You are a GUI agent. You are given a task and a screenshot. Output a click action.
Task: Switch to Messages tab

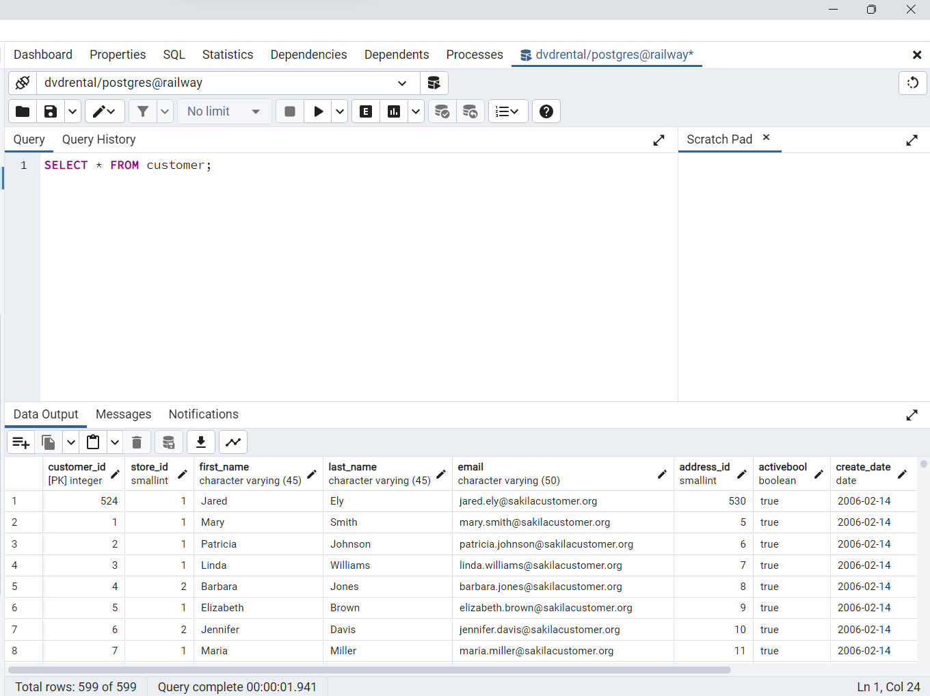click(x=124, y=414)
